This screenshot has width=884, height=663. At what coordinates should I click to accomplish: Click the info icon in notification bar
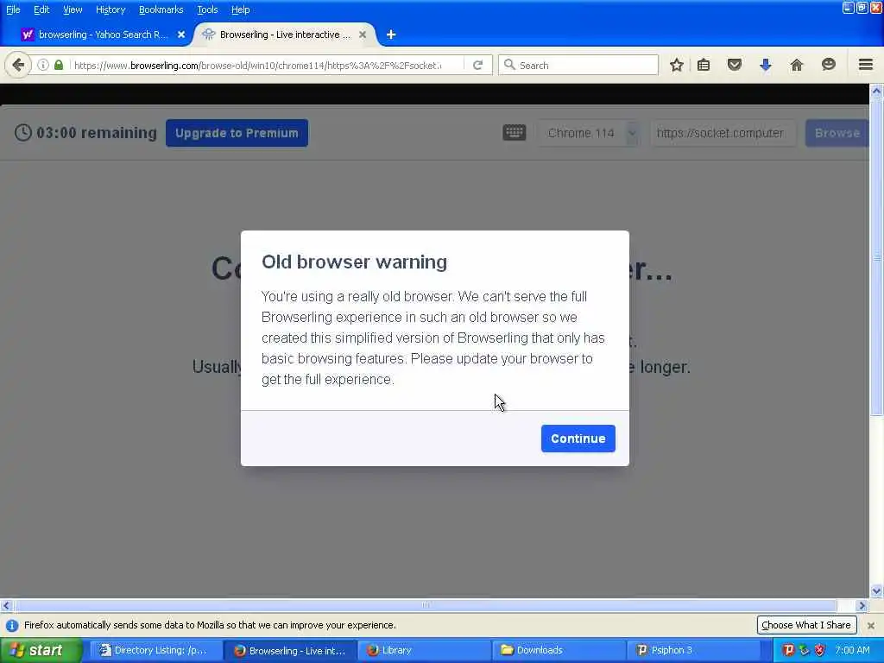pos(12,625)
